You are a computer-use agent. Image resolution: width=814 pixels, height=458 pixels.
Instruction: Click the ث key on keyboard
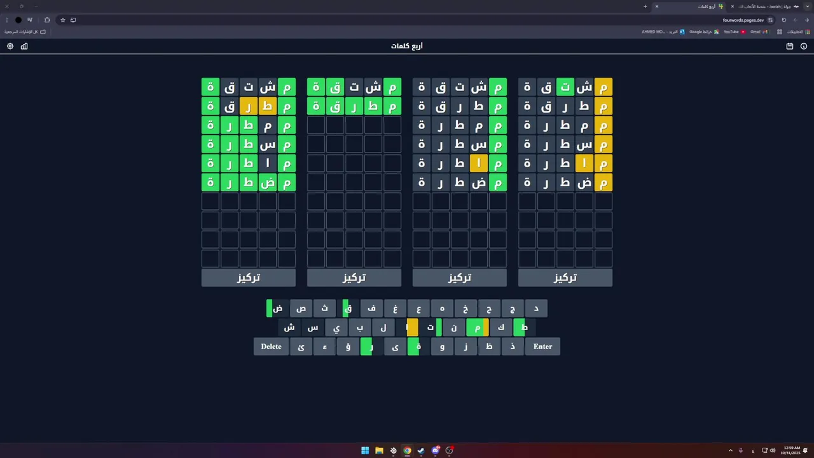325,309
